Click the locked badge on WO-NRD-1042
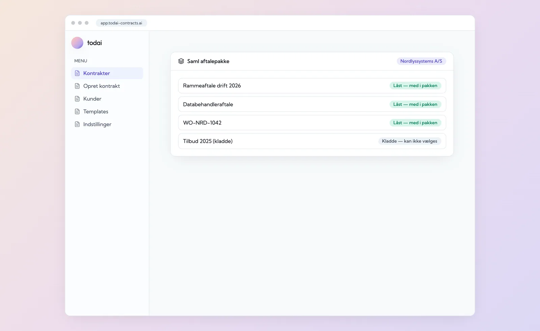Image resolution: width=540 pixels, height=331 pixels. point(415,123)
